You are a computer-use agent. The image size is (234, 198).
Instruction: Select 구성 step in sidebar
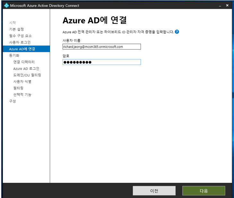(13, 101)
